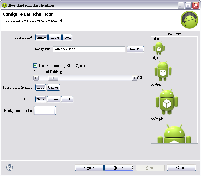The image size is (201, 176).
Task: Click the Additional Padding slider thumb
Action: pos(53,78)
